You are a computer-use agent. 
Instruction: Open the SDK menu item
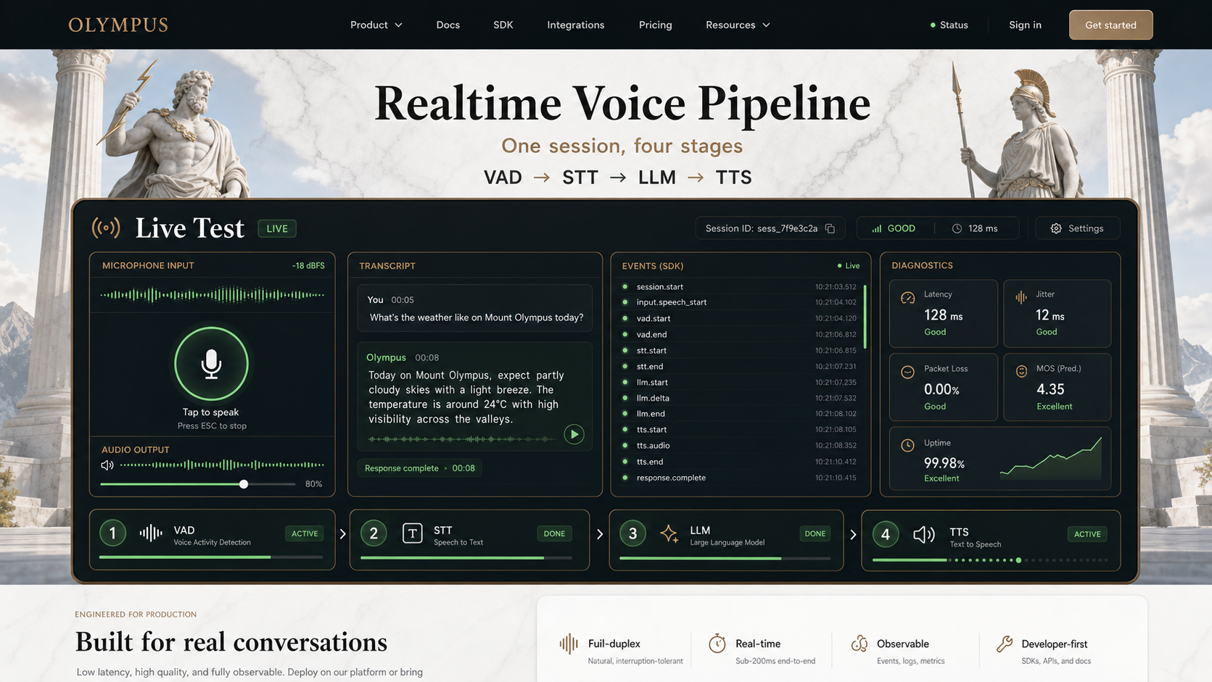[x=503, y=25]
